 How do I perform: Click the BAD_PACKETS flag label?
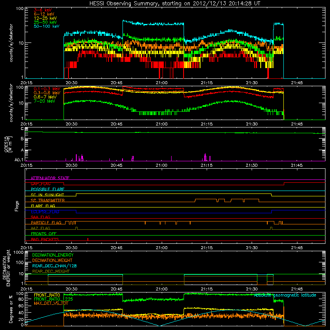45,239
